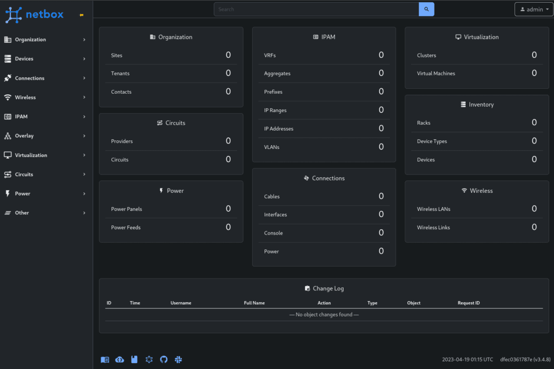Open the REST API cloud icon
This screenshot has width=554, height=369.
(x=120, y=359)
